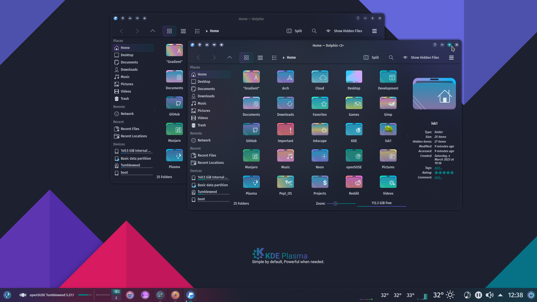Click search icon in back Dolphin toolbar
Viewport: 537px width, 302px height.
[314, 31]
